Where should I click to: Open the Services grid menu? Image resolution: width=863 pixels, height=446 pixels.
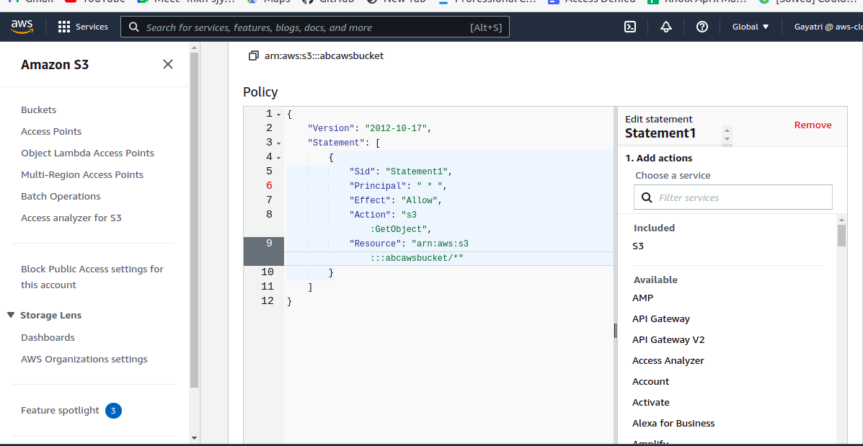83,27
